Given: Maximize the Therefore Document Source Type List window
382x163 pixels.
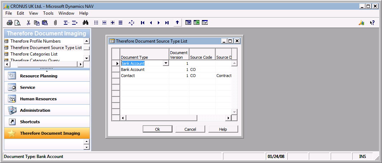Looking at the screenshot, I should tap(230, 41).
